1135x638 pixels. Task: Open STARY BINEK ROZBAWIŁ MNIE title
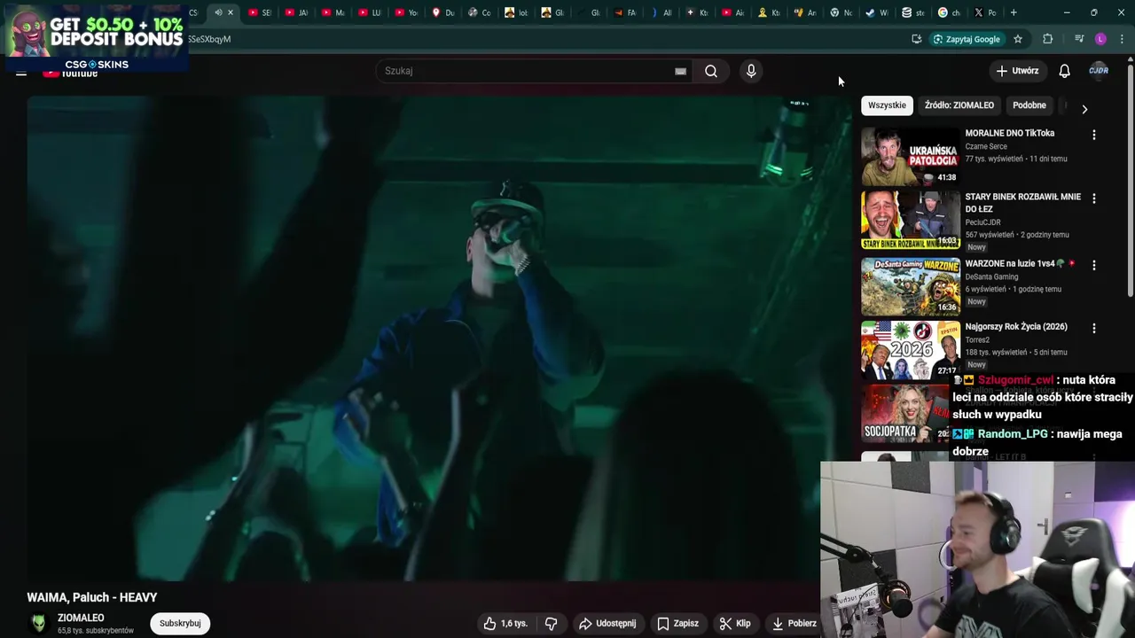coord(1022,203)
